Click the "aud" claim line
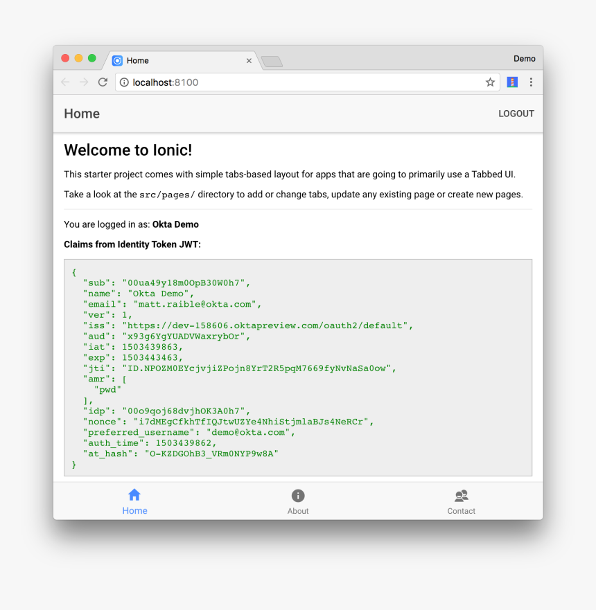This screenshot has width=596, height=610. (166, 336)
